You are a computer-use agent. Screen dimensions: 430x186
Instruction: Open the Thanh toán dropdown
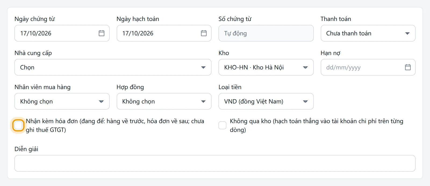368,33
